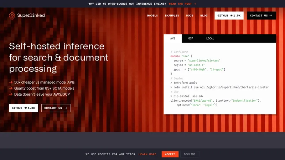Click arrow bullet beside 50x cheaper line
This screenshot has height=160, width=285.
11,82
